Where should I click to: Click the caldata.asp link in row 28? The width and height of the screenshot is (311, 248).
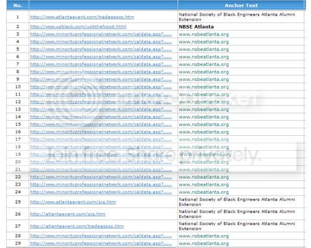click(x=101, y=236)
